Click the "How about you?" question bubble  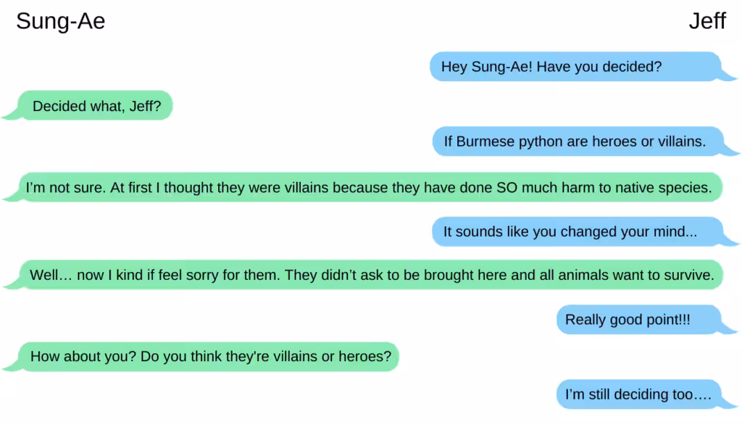click(210, 357)
